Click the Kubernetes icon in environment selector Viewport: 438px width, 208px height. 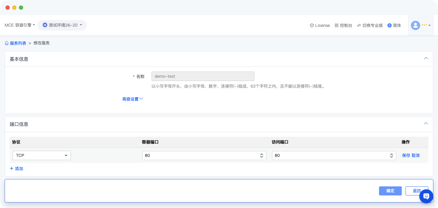[x=45, y=25]
